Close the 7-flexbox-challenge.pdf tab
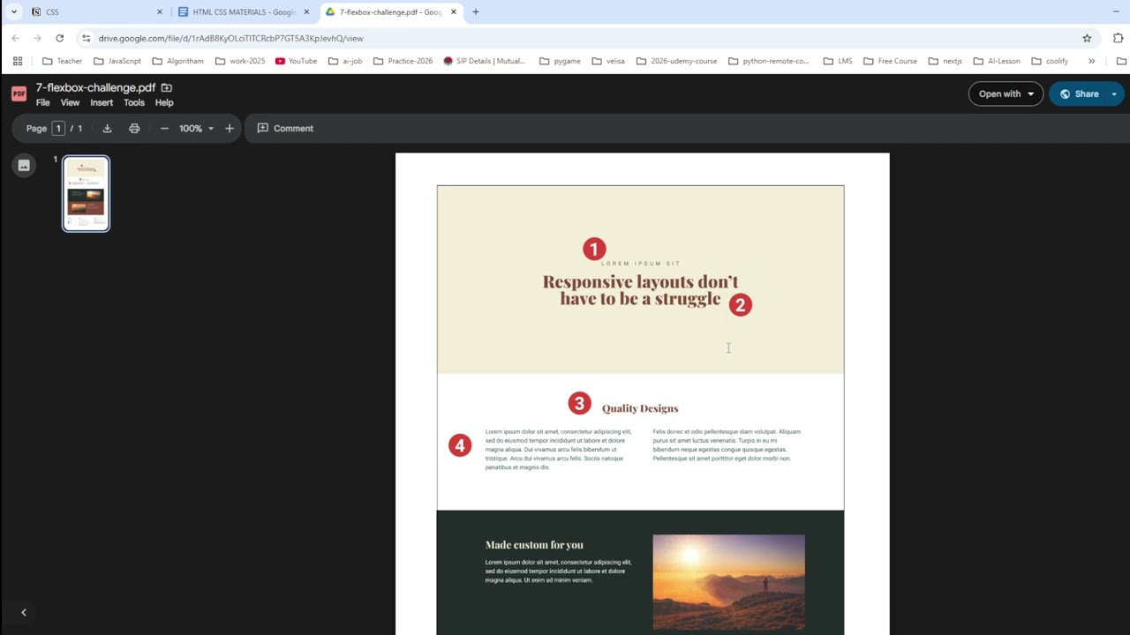 454,11
